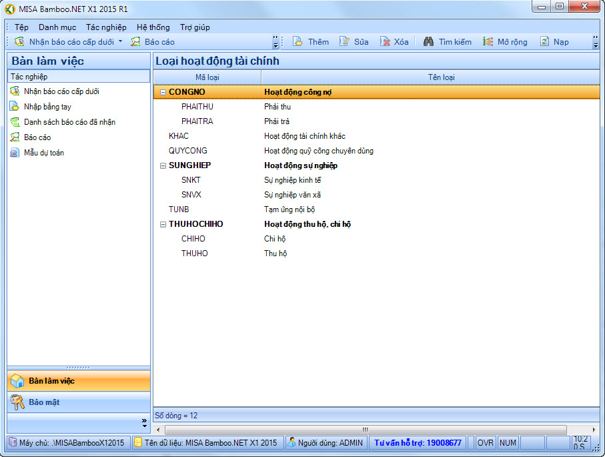The image size is (605, 457).
Task: Click the scrollbar left arrow
Action: [x=158, y=430]
